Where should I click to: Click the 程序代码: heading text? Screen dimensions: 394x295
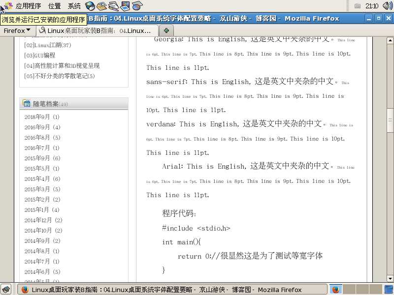(x=179, y=213)
